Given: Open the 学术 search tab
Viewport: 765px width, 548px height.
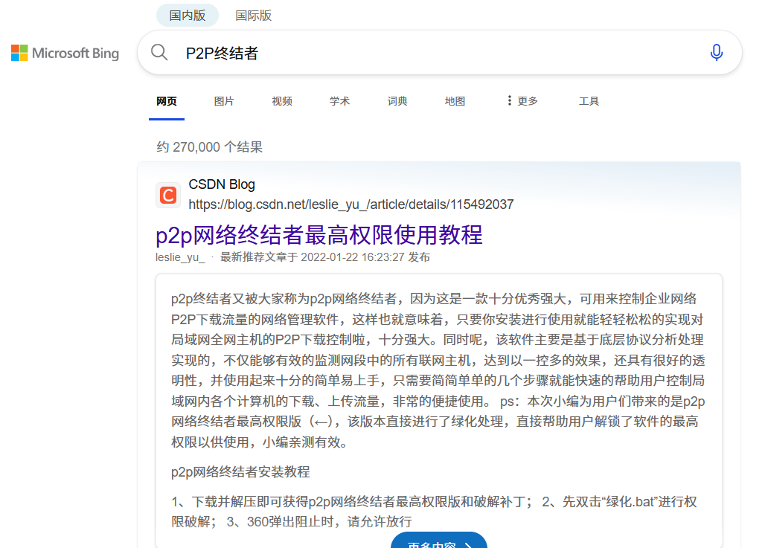Looking at the screenshot, I should point(339,101).
